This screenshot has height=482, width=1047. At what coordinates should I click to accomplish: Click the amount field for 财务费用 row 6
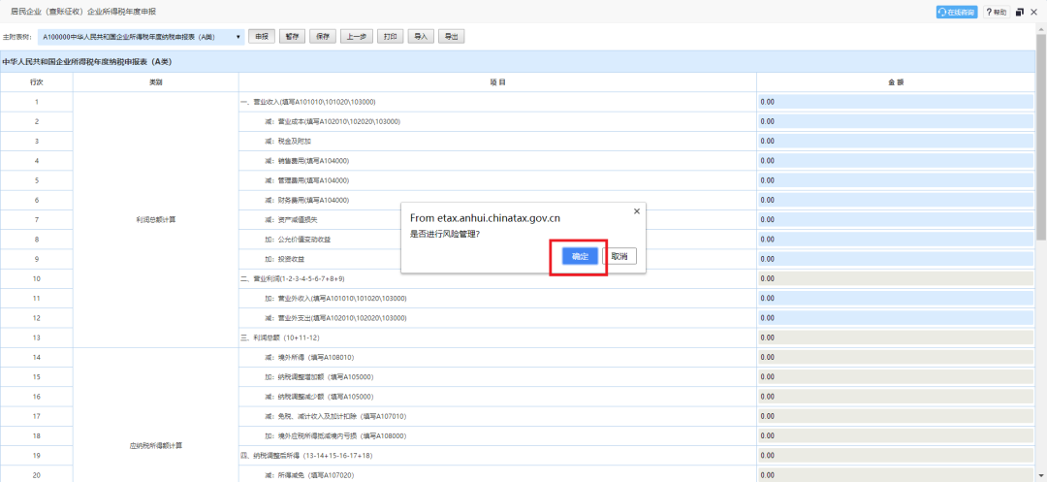[x=896, y=201]
